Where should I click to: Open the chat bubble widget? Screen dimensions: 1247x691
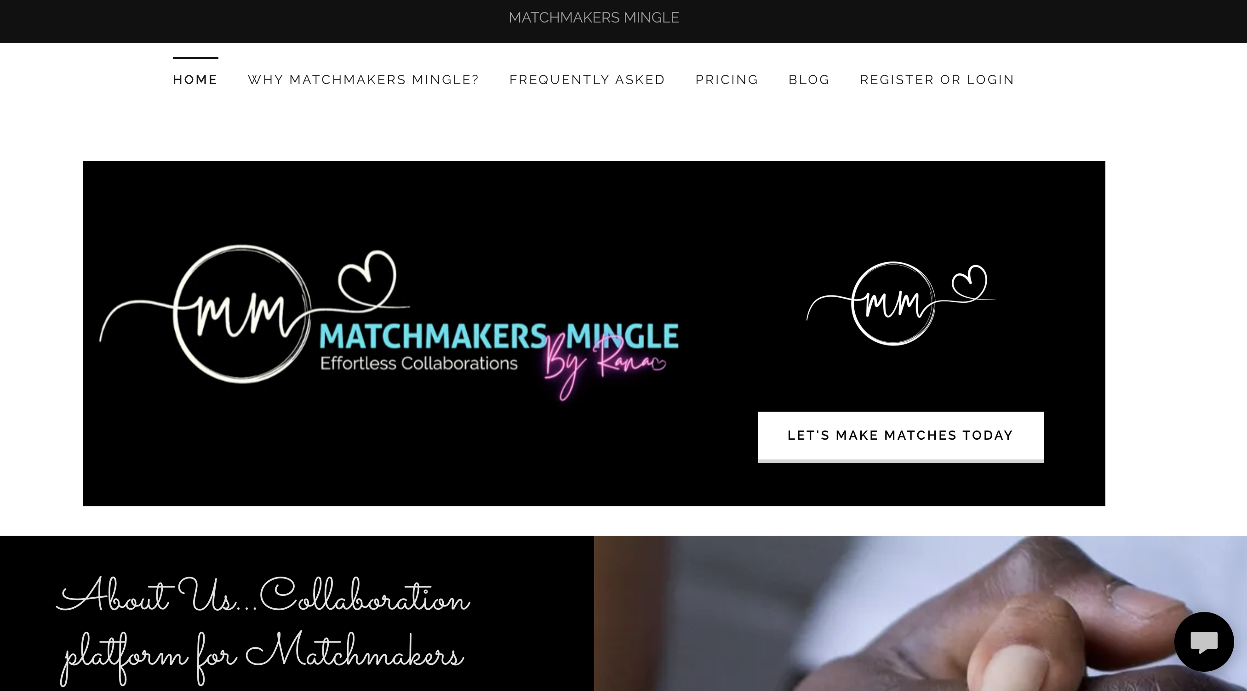pyautogui.click(x=1204, y=642)
